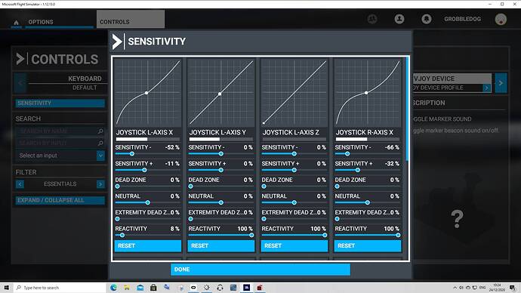Open the Mail app on the taskbar
The width and height of the screenshot is (521, 293).
140,288
